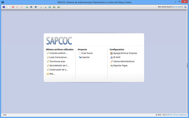The image size is (189, 118).
Task: Click the blue document with green arrows icon
Action: coord(50,7)
